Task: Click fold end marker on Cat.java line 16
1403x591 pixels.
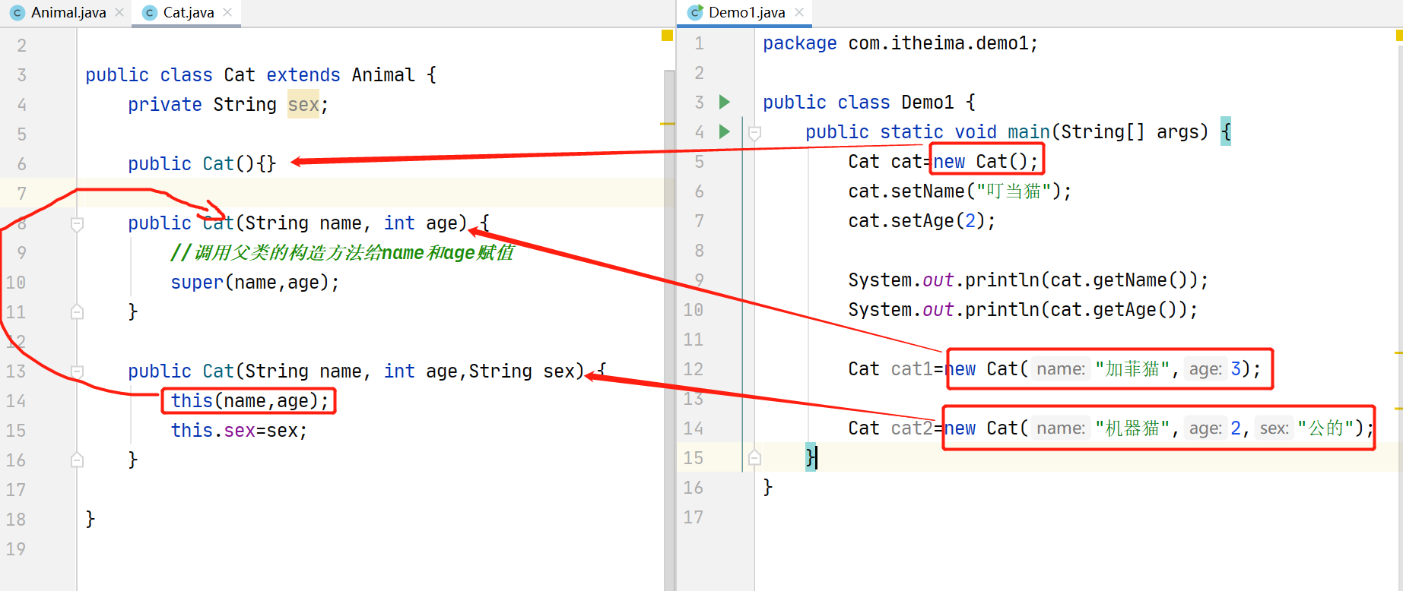Action: (x=77, y=460)
